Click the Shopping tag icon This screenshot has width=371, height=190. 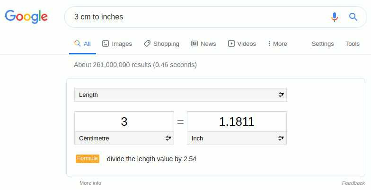(147, 43)
